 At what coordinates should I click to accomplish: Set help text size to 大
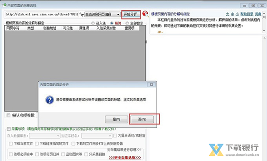227,14
